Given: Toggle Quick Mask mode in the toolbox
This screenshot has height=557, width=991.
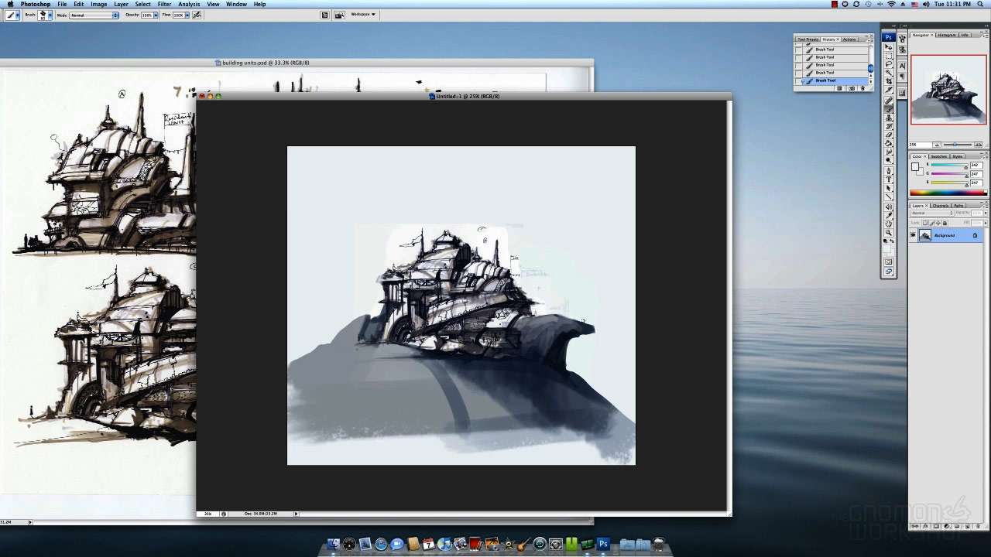Looking at the screenshot, I should tap(889, 262).
